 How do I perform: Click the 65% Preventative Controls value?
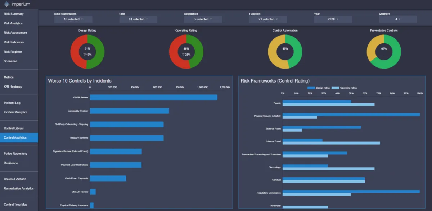pyautogui.click(x=384, y=48)
